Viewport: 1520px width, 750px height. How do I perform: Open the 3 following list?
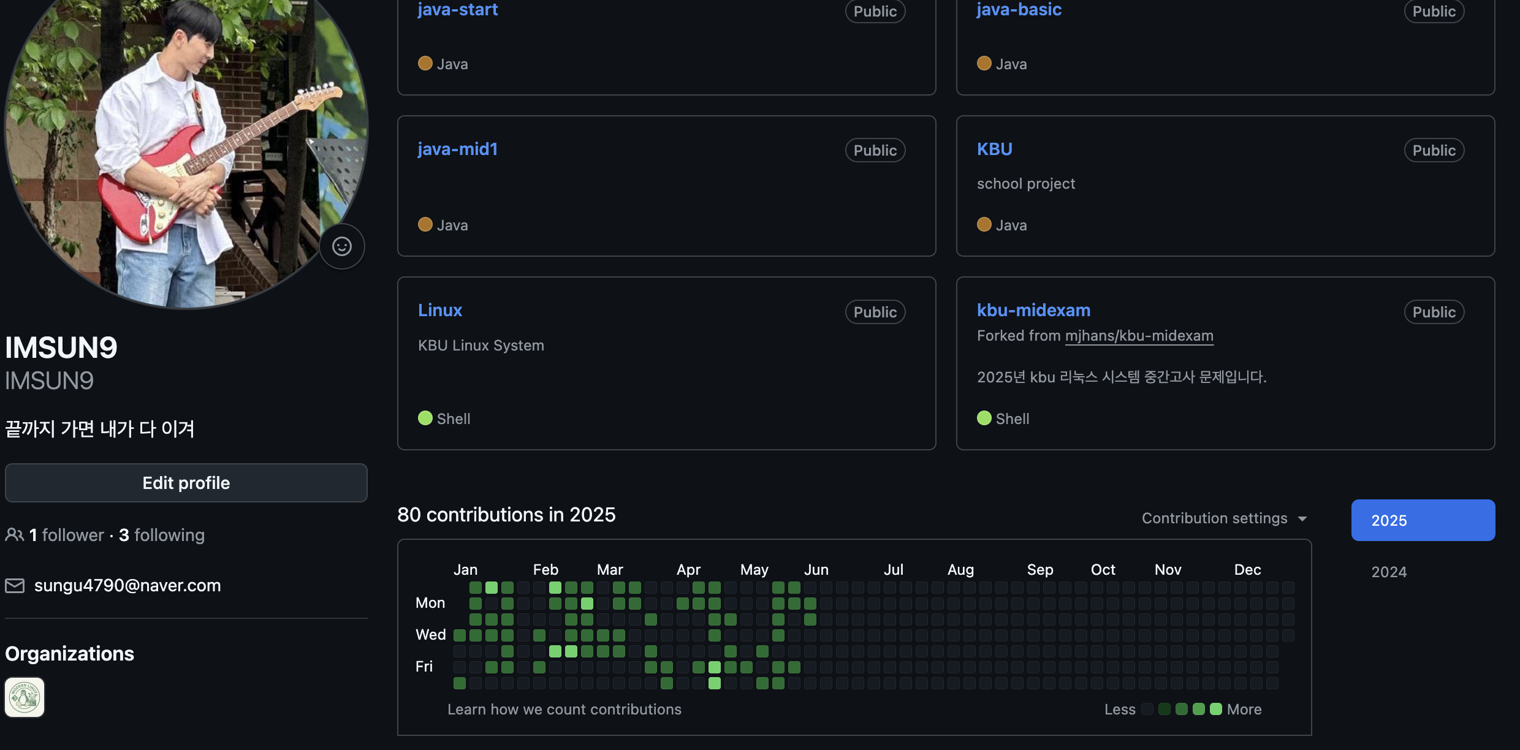coord(162,535)
